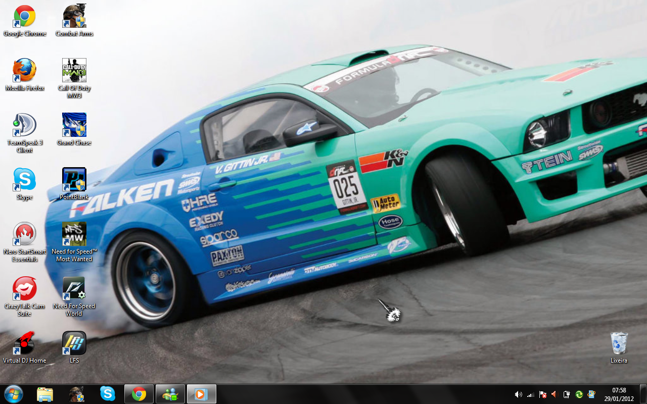Switch to Windows Live Messenger taskbar button
647x404 pixels.
(x=170, y=394)
